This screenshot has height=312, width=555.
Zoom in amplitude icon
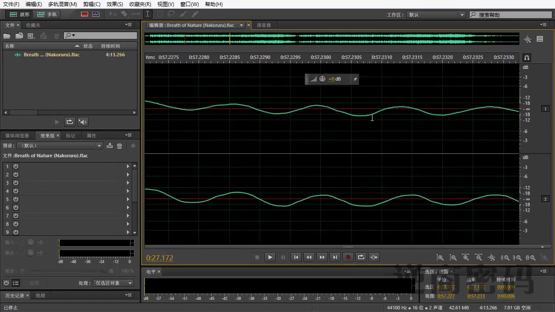click(440, 257)
